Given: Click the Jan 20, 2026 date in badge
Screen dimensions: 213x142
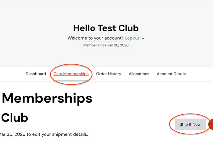Looking at the screenshot, I should (x=118, y=45).
